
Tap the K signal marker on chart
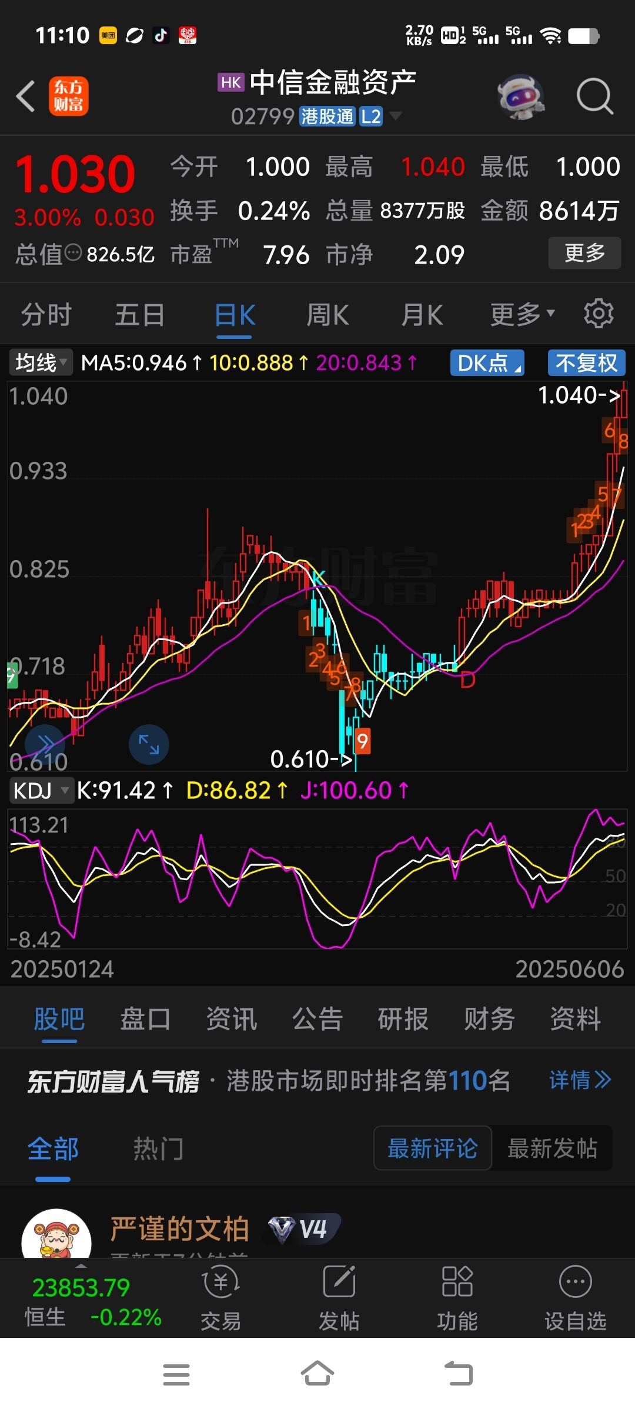click(x=317, y=579)
